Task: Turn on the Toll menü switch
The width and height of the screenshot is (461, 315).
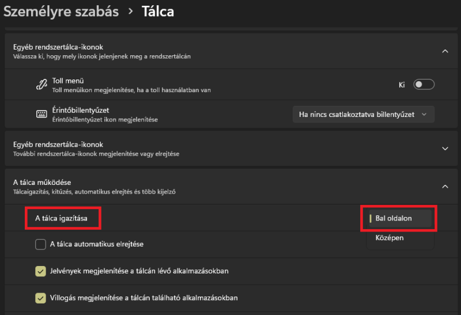Action: pos(424,85)
